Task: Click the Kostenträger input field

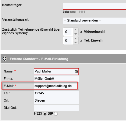Action: pos(94,6)
